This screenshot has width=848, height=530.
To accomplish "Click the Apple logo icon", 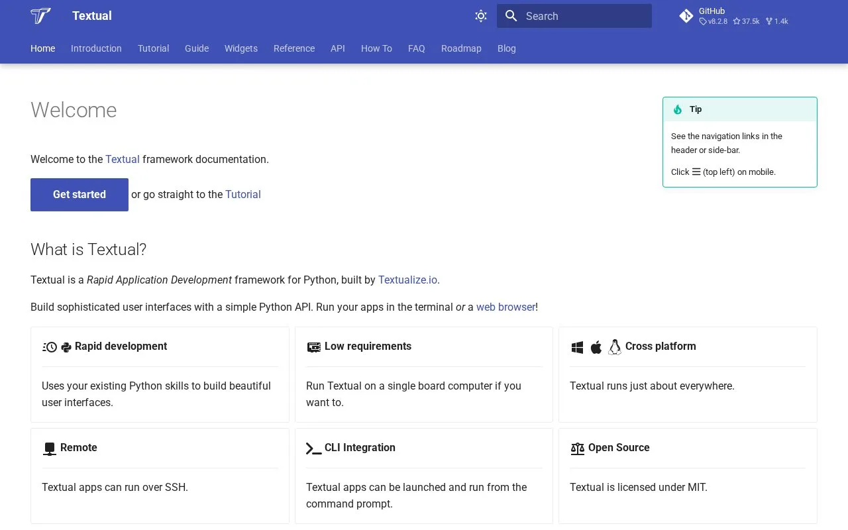I will 596,347.
